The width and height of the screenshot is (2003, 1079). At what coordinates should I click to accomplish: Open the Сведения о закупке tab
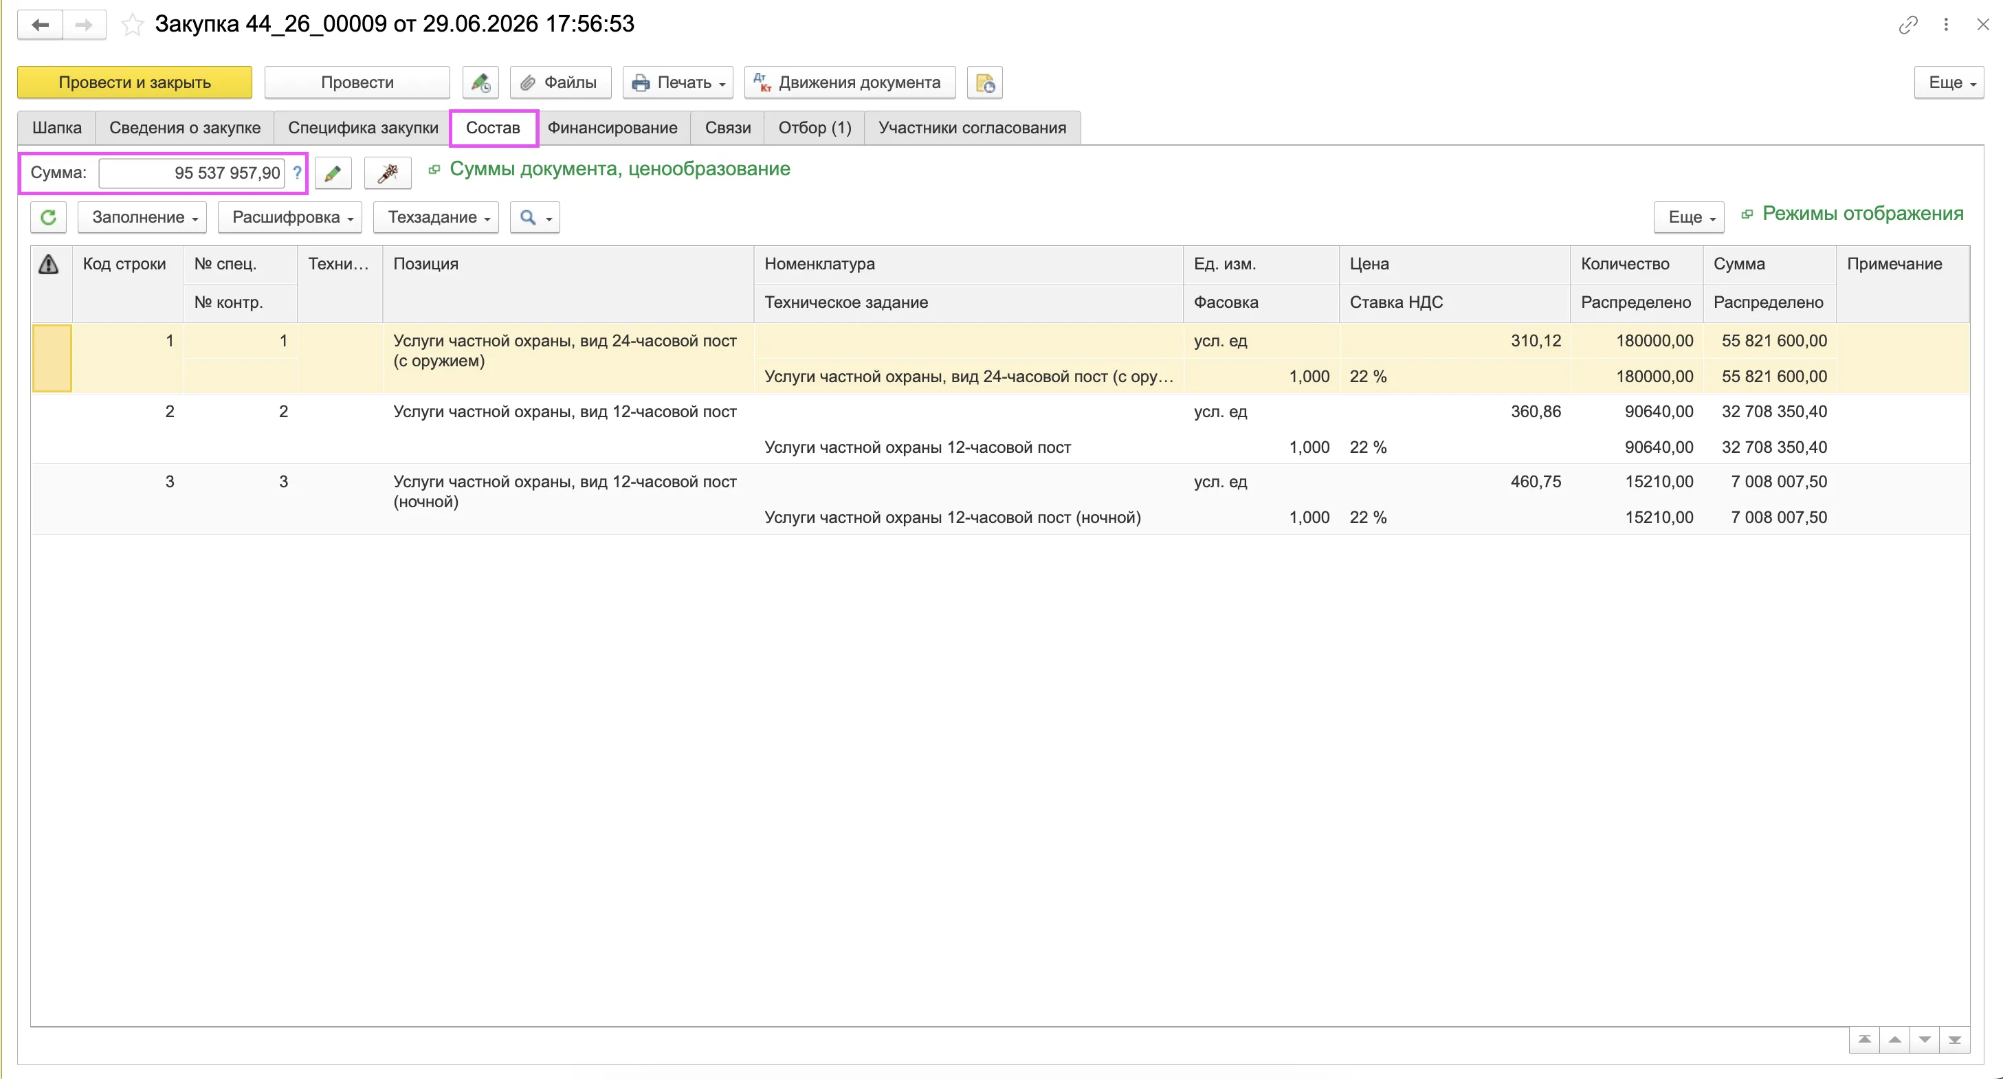coord(185,129)
